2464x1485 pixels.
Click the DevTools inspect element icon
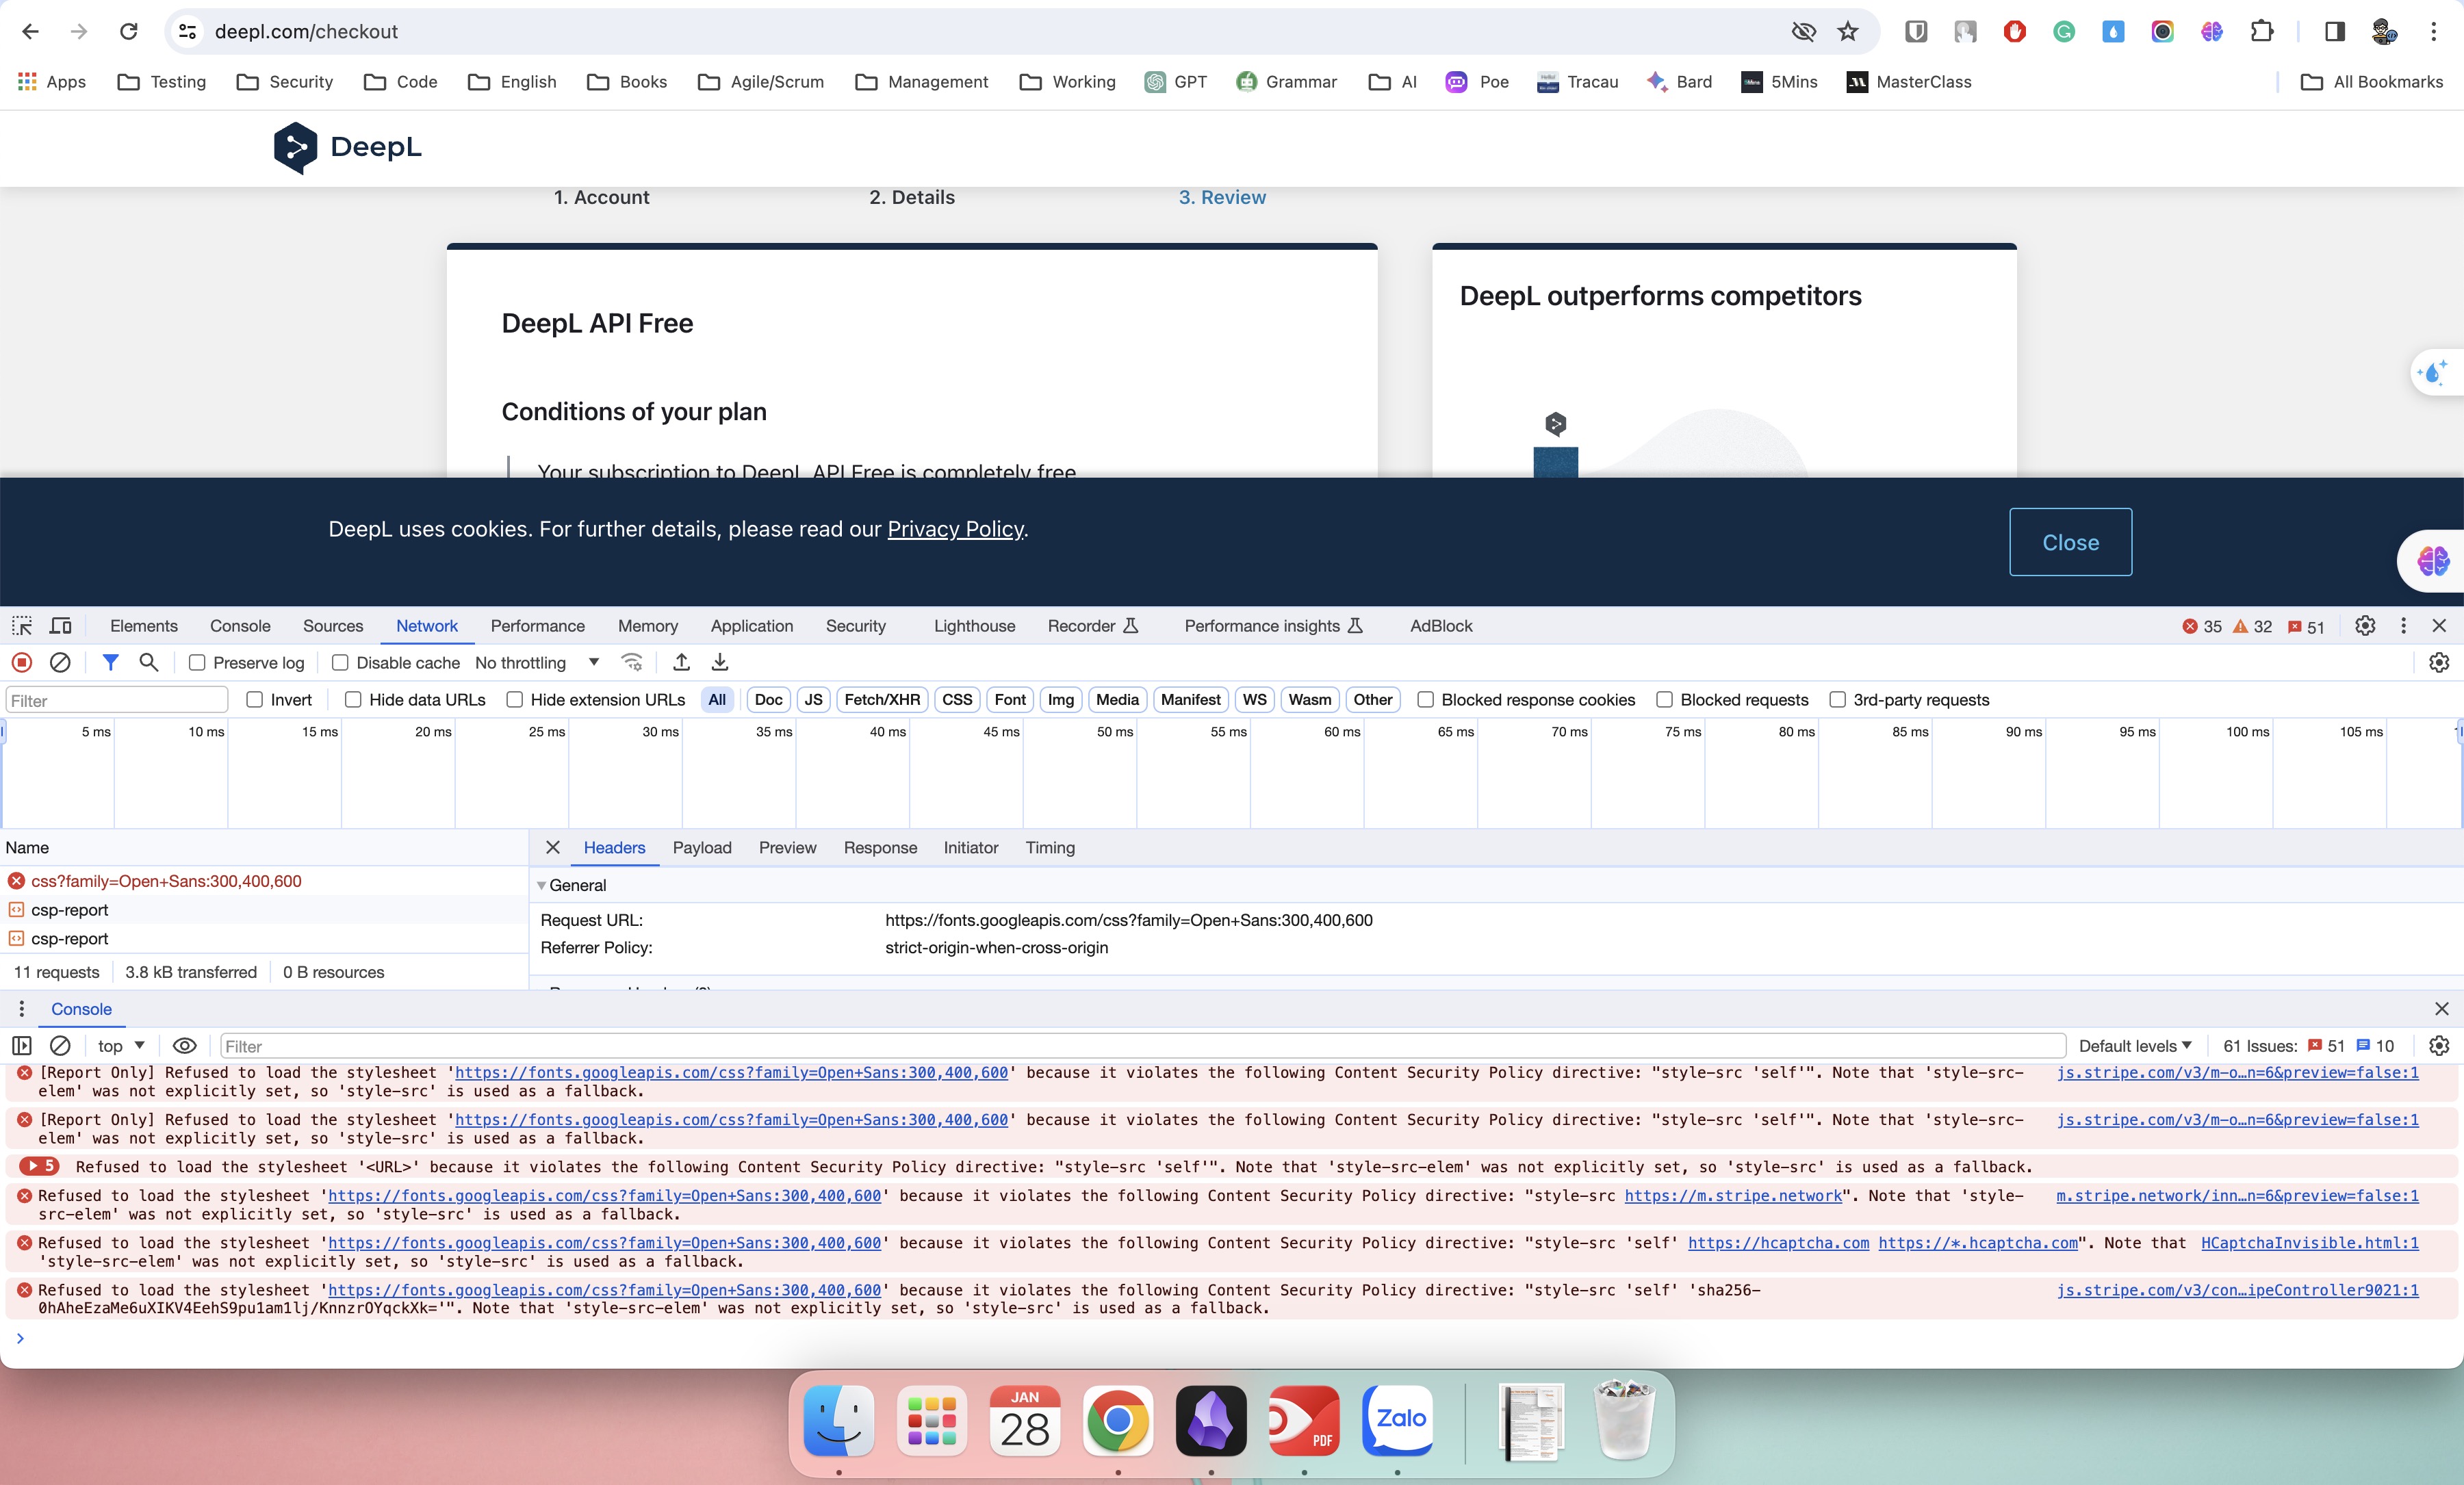pyautogui.click(x=22, y=626)
